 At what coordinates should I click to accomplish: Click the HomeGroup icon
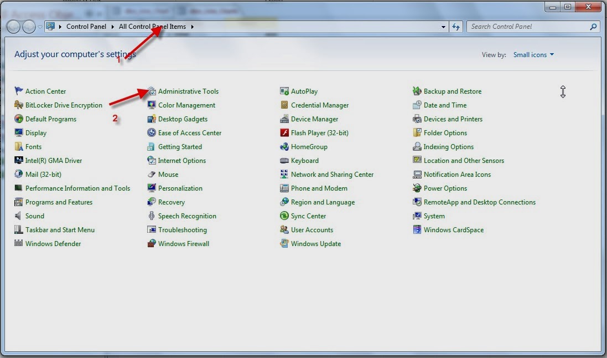(284, 147)
